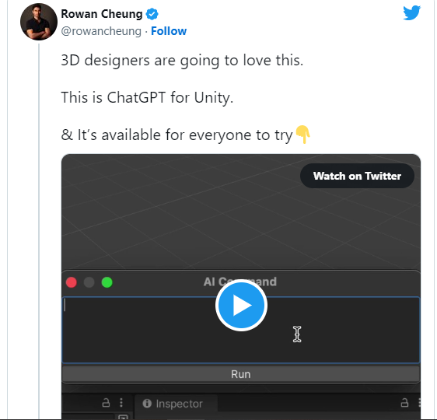Screen dimensions: 437x420
Task: Click the grey minimize button of AI Command
Action: click(89, 282)
